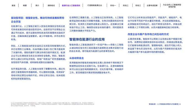
Task: Open 为企业的人工智能转型保驾护航 tab
Action: click(x=172, y=6)
